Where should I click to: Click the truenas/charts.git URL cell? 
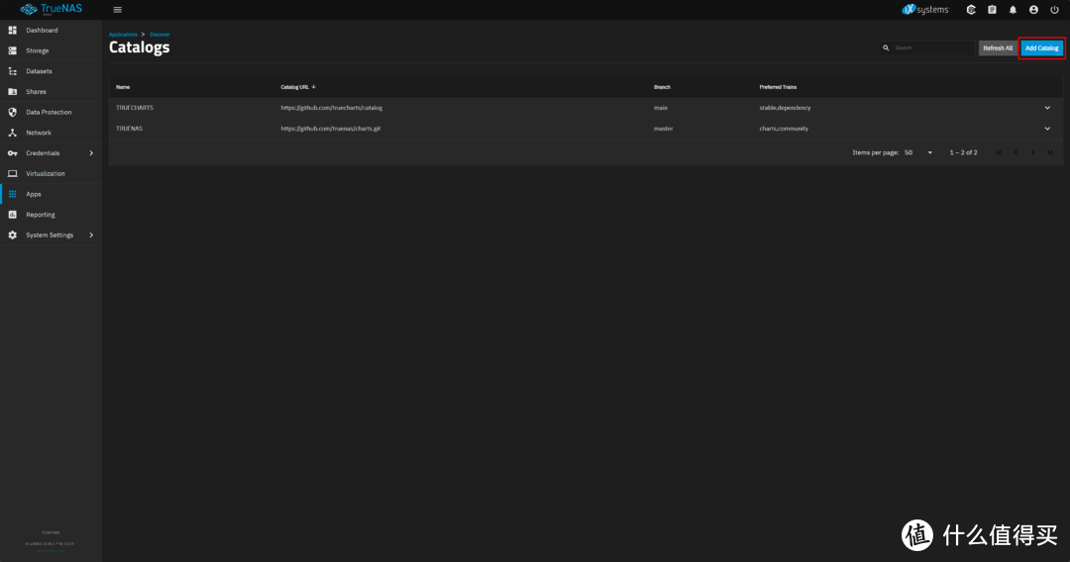(331, 128)
